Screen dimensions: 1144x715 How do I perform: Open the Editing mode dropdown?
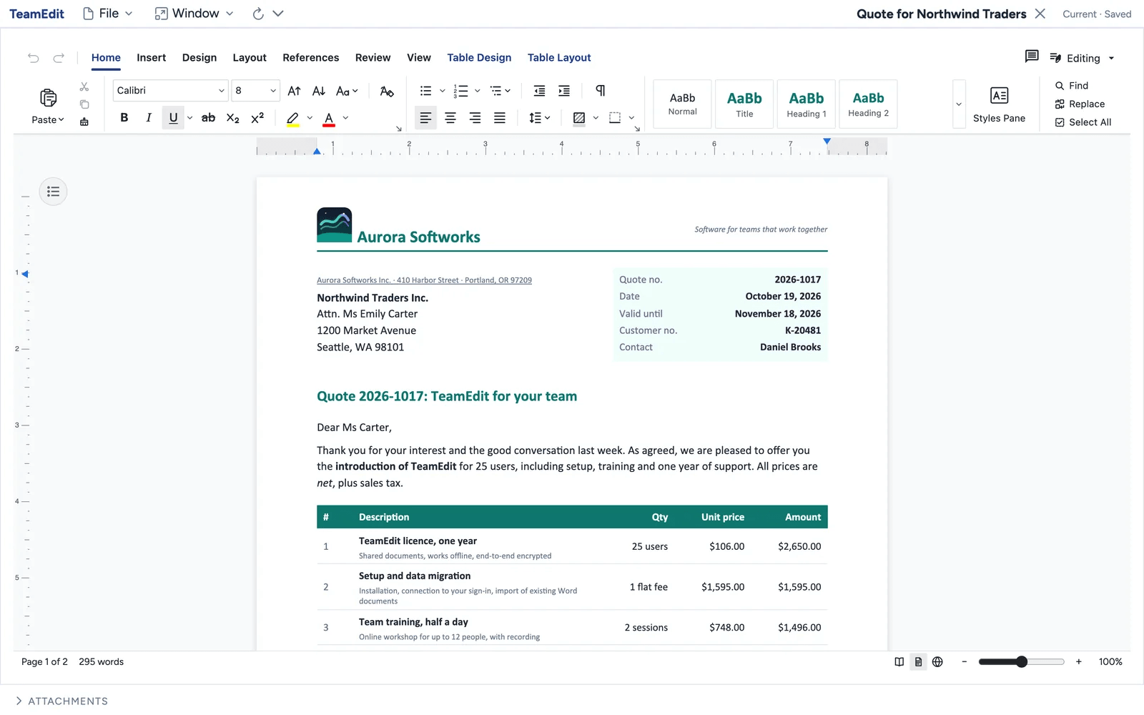[1083, 58]
